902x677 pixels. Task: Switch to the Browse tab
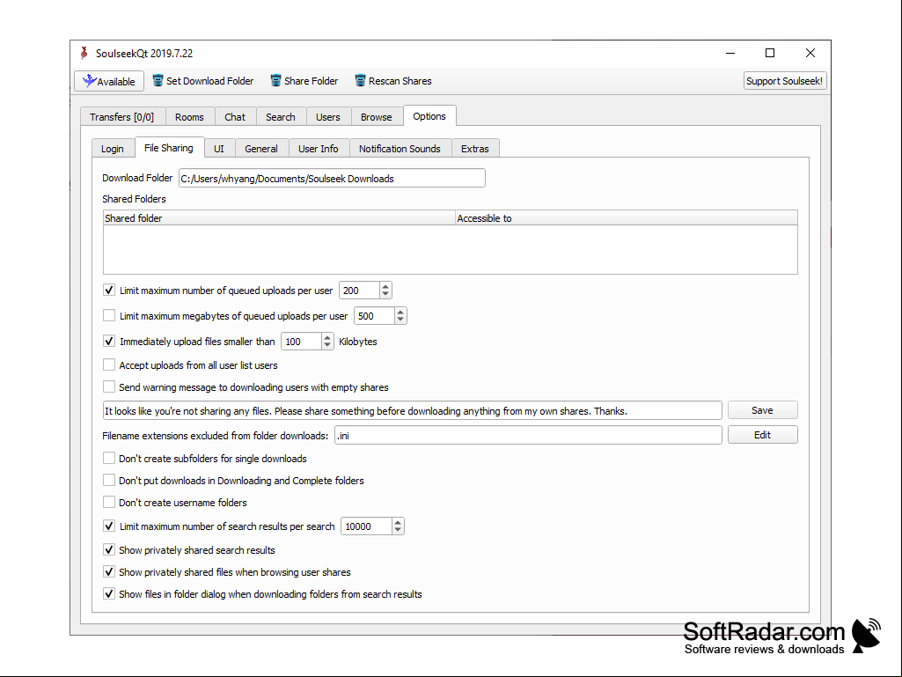(377, 117)
